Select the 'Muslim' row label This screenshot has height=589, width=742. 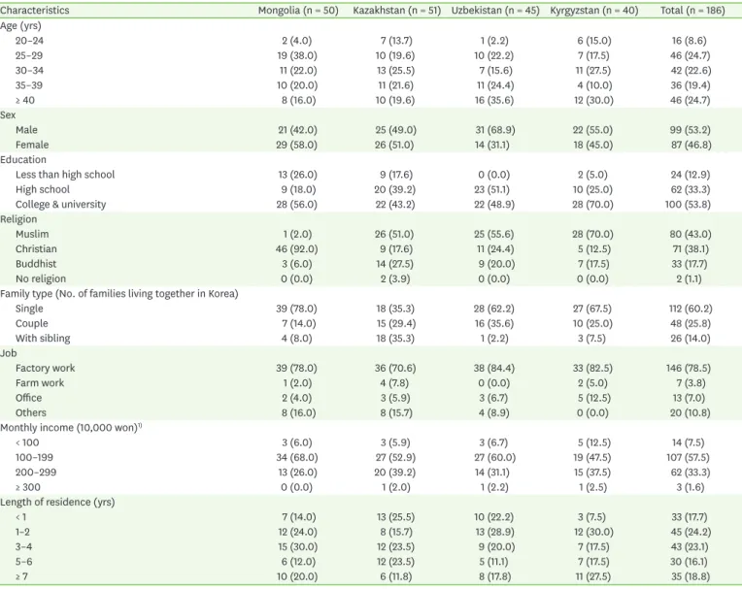(32, 234)
